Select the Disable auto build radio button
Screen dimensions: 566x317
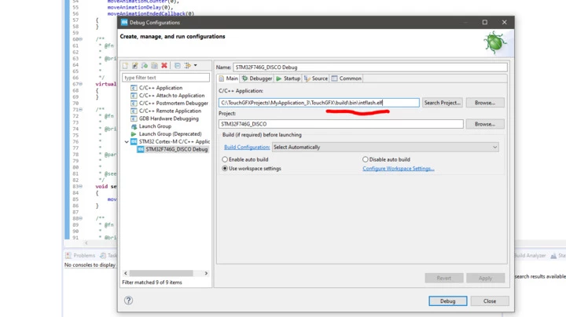pyautogui.click(x=366, y=159)
